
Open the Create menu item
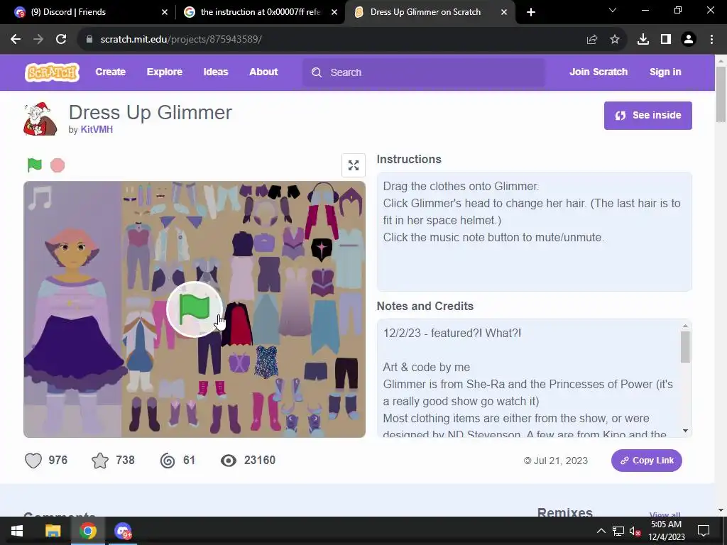(x=110, y=72)
